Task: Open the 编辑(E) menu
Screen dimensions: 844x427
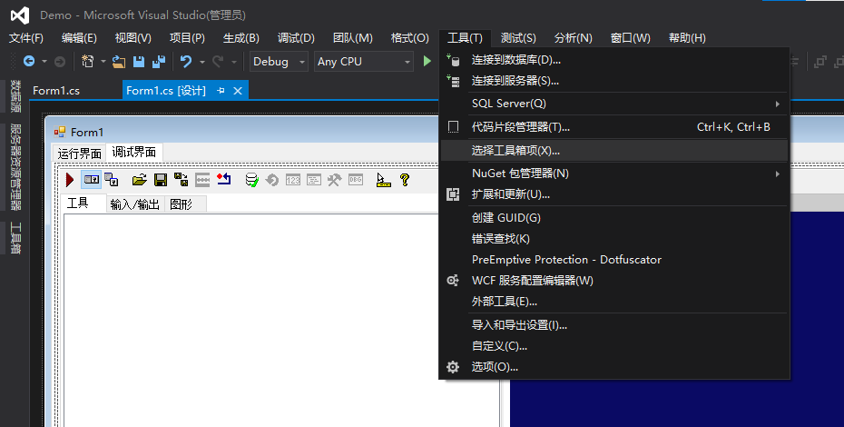Action: [x=79, y=38]
